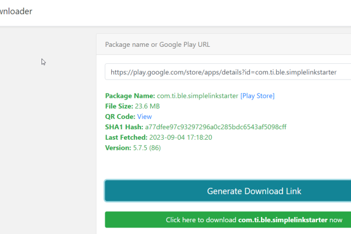Click the 23.6 MB file size value
This screenshot has height=234, width=351.
[x=147, y=106]
